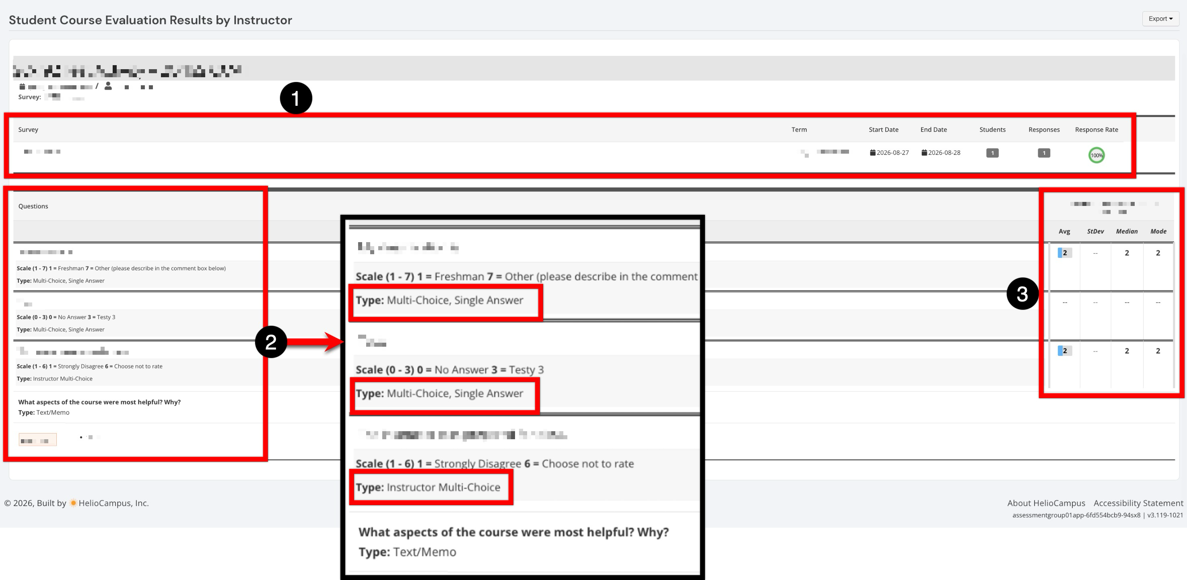Click the Questions section header

(x=33, y=206)
